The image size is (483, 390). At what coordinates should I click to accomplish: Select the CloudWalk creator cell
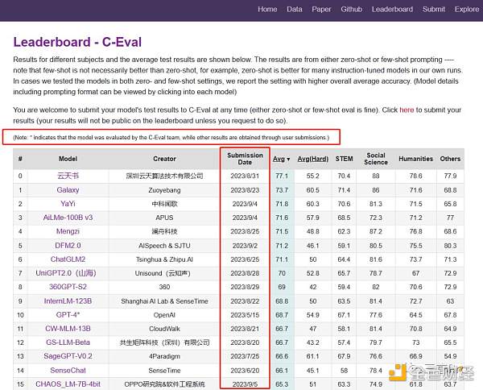pos(164,329)
